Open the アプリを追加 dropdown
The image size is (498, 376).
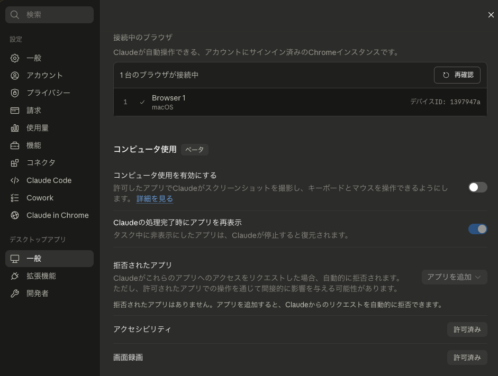click(x=454, y=277)
